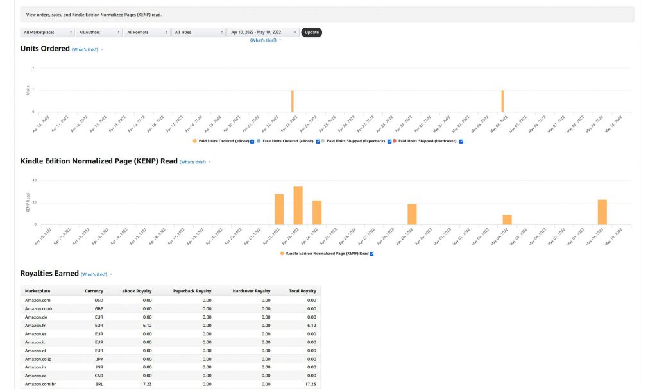Disable Kindle Edition Normalized Page Read checkbox

coord(371,254)
